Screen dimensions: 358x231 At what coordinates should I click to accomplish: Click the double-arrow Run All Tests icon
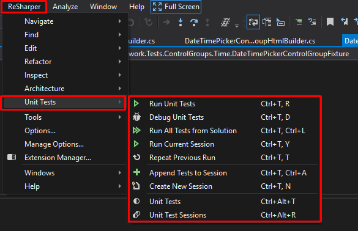click(136, 130)
